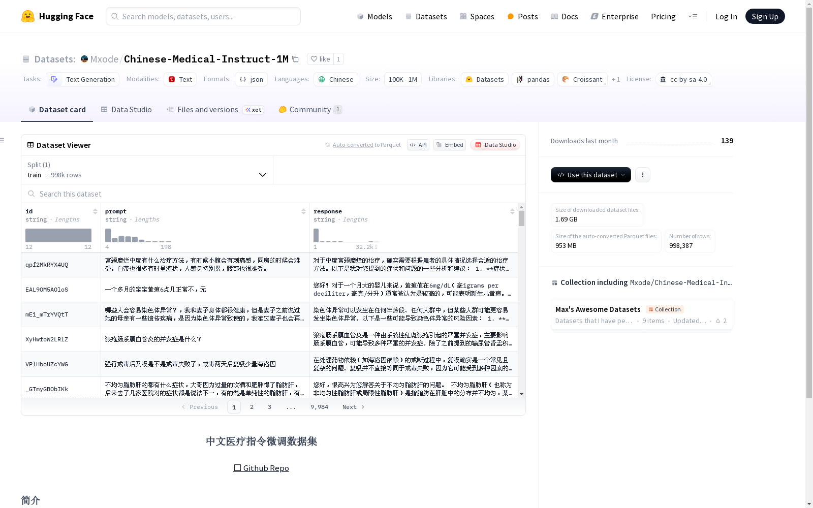Switch to the Data Studio tab
Image resolution: width=813 pixels, height=508 pixels.
point(126,110)
